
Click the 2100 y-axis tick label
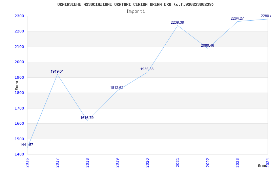19,47
